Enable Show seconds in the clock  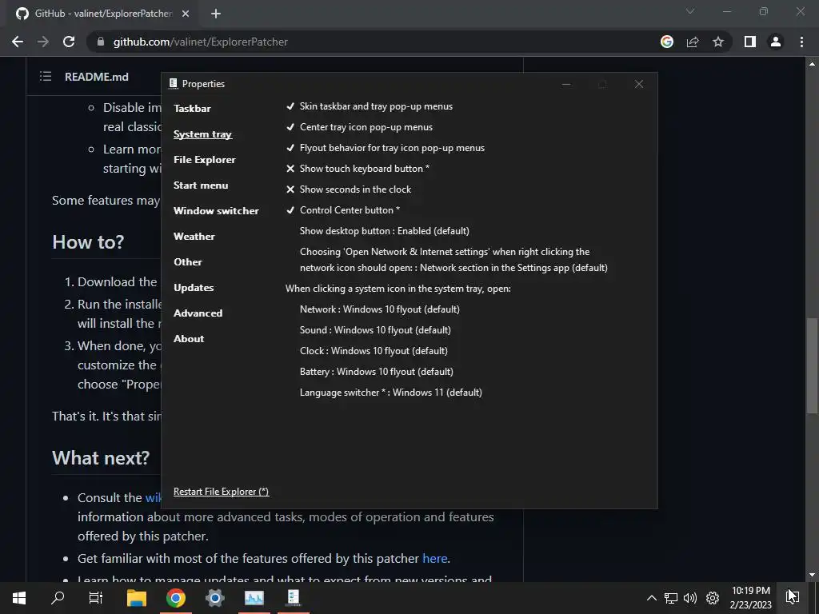(349, 189)
